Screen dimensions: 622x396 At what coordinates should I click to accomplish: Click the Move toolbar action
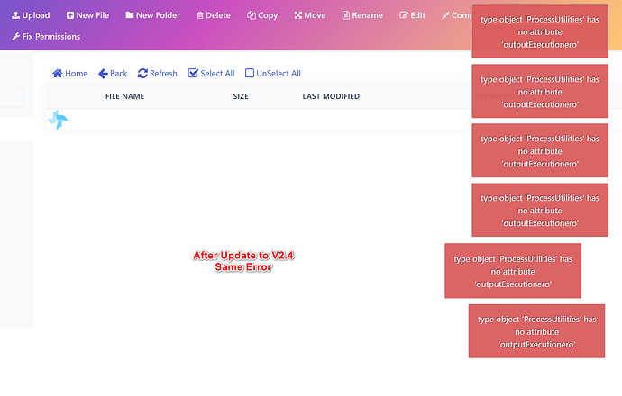click(310, 15)
